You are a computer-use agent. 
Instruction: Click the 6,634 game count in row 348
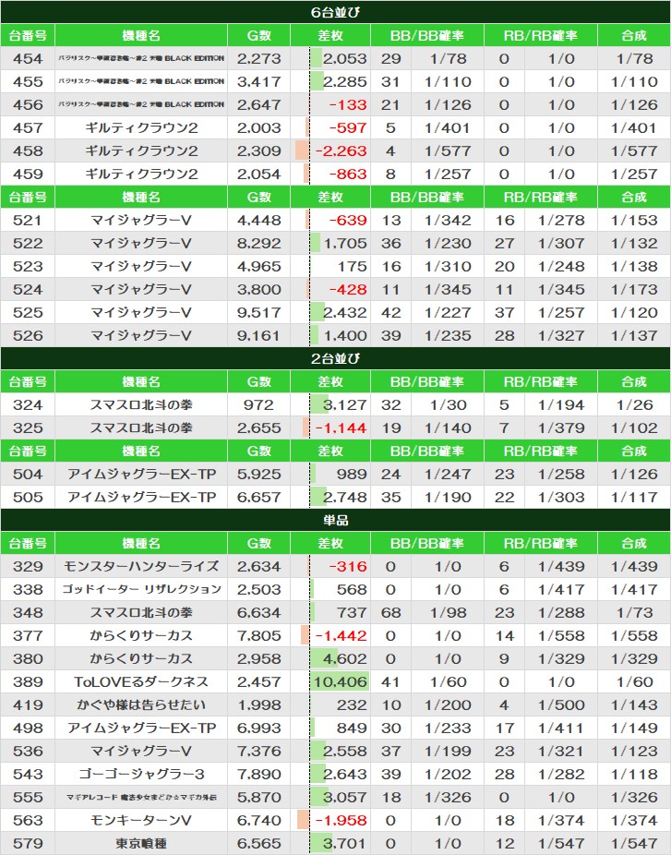coord(259,612)
